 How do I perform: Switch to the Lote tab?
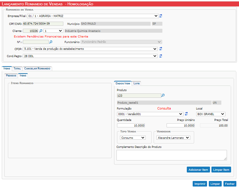(136, 83)
